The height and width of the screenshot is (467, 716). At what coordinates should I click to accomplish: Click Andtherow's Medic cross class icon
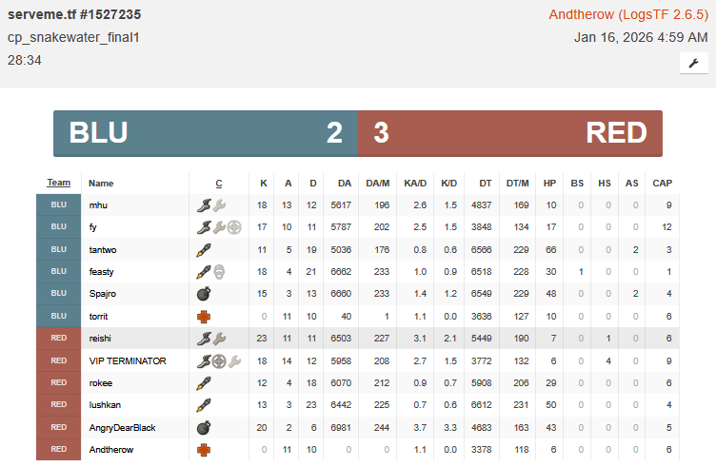[x=203, y=449]
